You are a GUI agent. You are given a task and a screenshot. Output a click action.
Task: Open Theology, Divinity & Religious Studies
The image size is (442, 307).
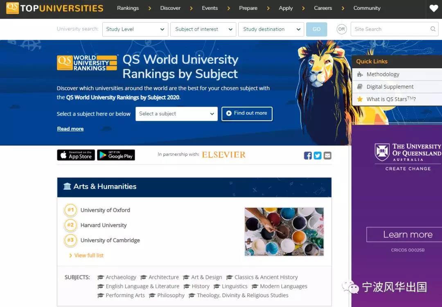[243, 295]
